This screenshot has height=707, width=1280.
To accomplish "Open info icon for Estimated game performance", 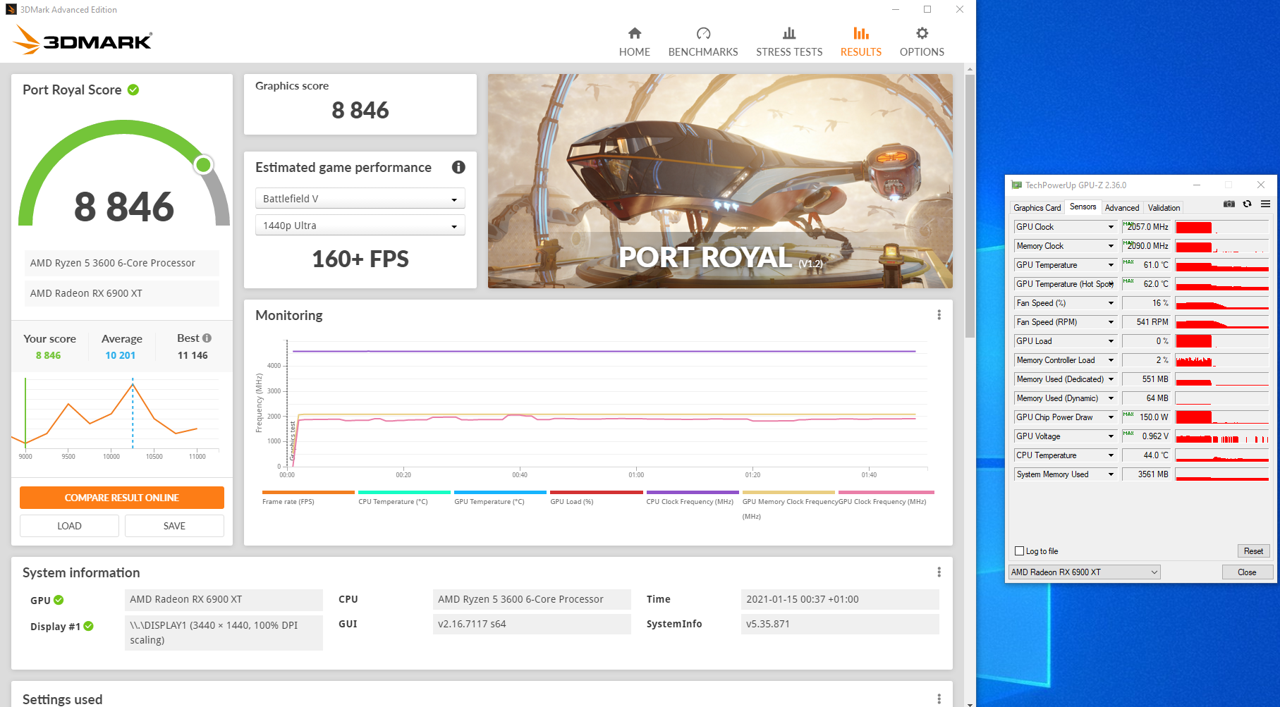I will (458, 167).
